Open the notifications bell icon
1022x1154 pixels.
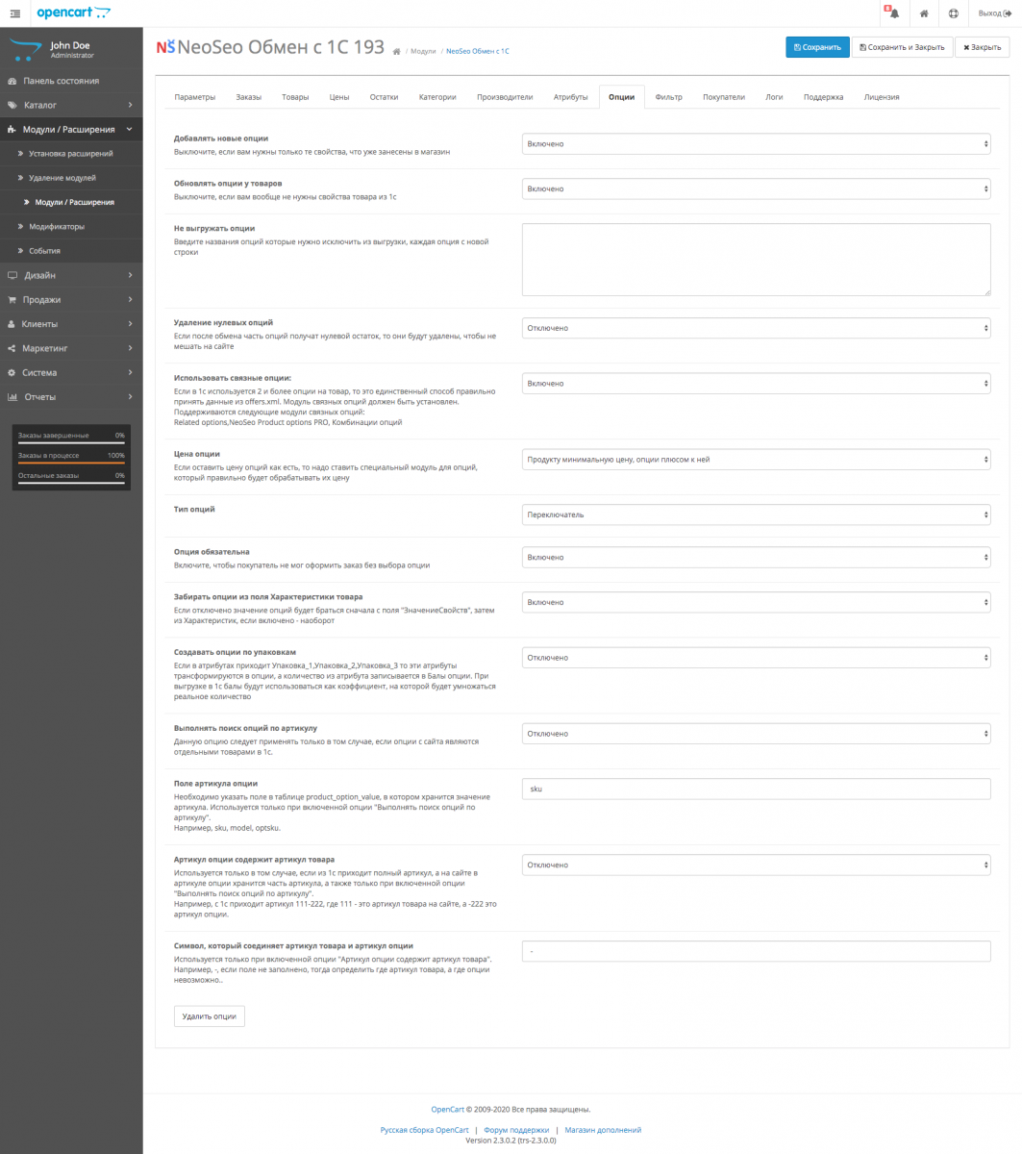pos(893,13)
